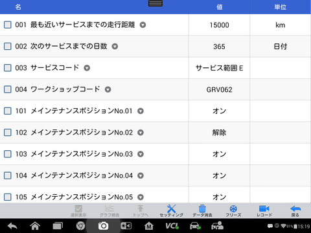Click the value 15000
The image size is (311, 233).
pyautogui.click(x=219, y=25)
